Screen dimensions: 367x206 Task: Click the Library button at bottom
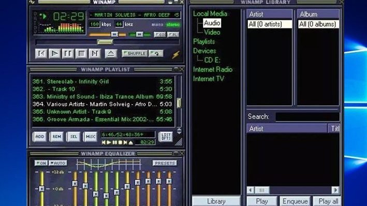(216, 201)
